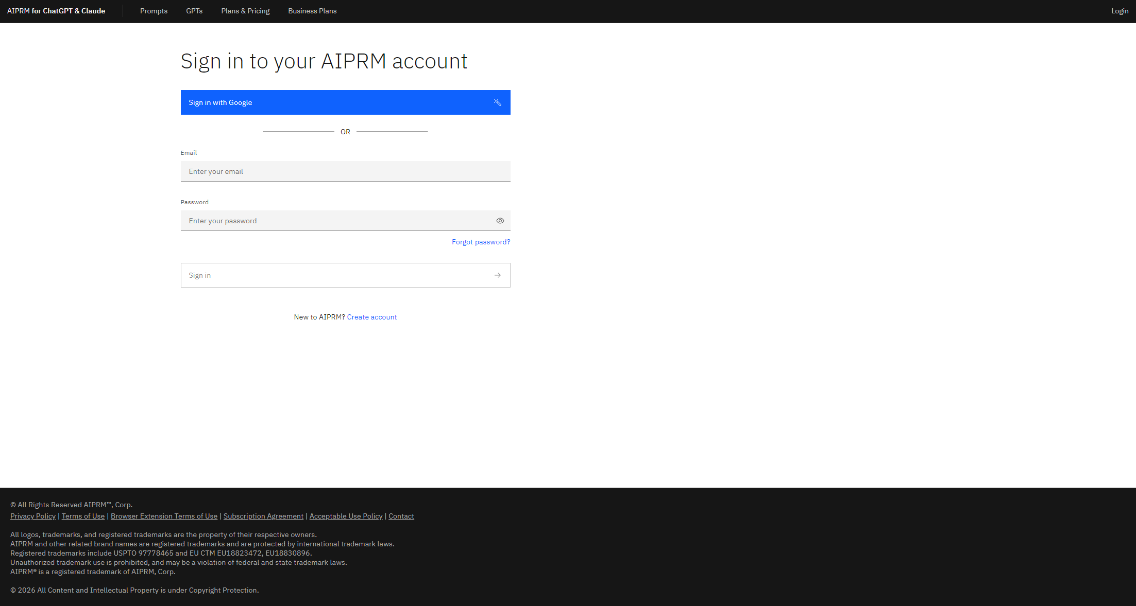Navigate to Business Plans
The image size is (1136, 606).
[312, 11]
